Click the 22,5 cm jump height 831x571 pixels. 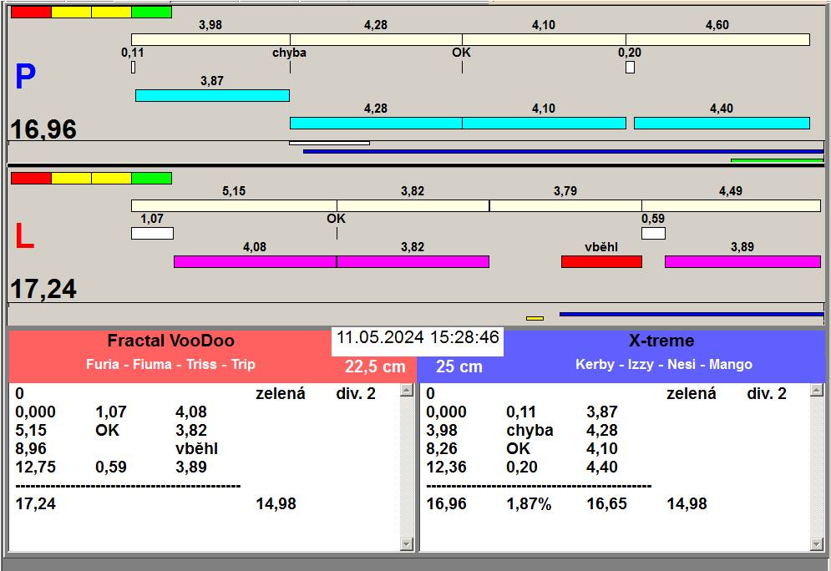pyautogui.click(x=375, y=366)
